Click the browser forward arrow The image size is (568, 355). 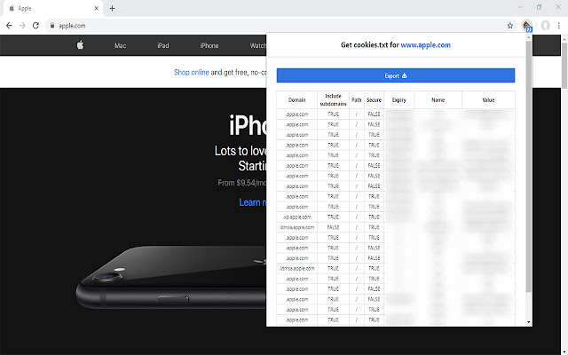[22, 26]
